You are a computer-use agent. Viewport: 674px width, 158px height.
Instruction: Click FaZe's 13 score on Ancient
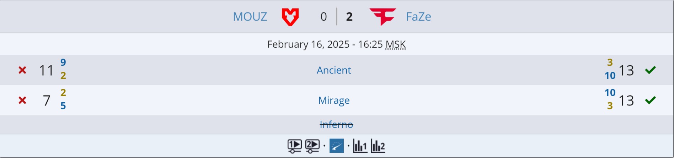point(626,70)
